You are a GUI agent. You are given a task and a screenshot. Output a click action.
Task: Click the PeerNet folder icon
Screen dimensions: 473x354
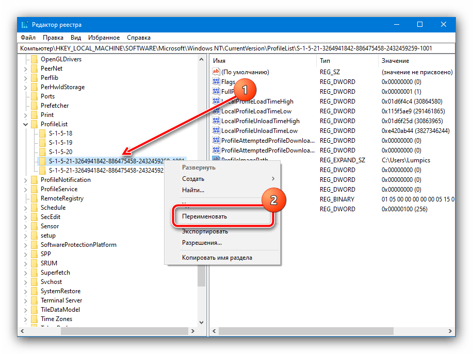click(x=35, y=69)
